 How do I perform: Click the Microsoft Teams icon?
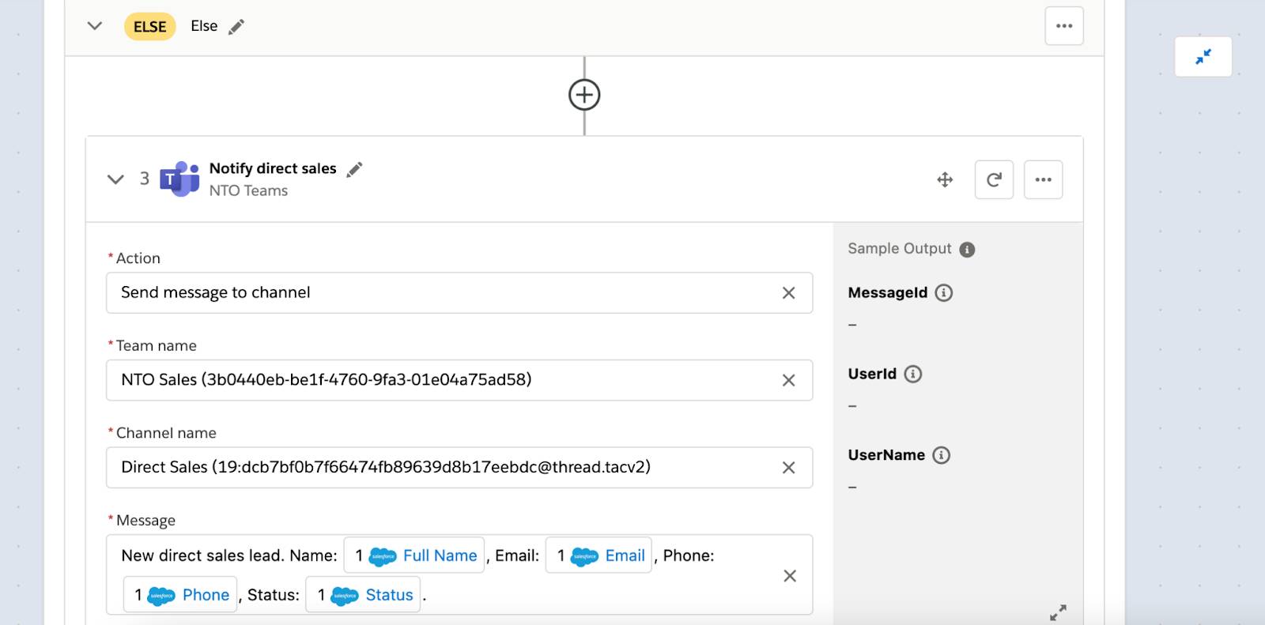pos(179,179)
